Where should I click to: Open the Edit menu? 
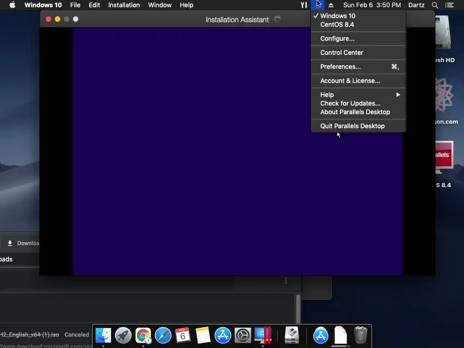(94, 5)
